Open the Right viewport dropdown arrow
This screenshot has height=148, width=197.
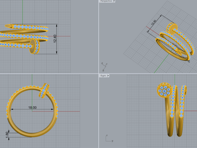108,76
